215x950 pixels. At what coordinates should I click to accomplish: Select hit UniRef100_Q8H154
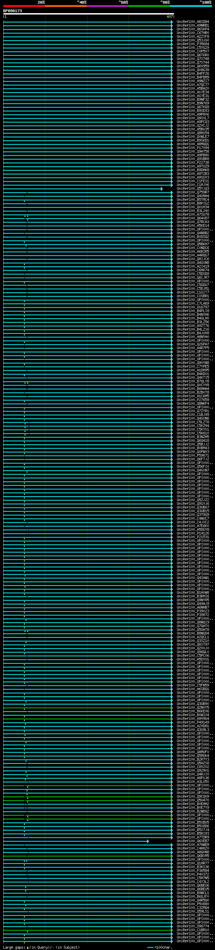tap(193, 133)
